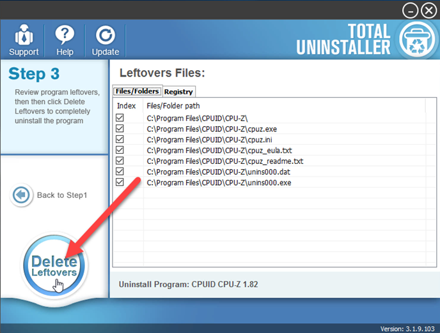440x333 pixels.
Task: Select the path ending in cpuz_readme.txt
Action: pos(224,161)
